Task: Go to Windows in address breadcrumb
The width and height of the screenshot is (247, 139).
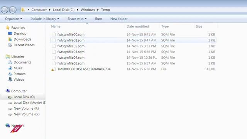Action: tap(88, 10)
